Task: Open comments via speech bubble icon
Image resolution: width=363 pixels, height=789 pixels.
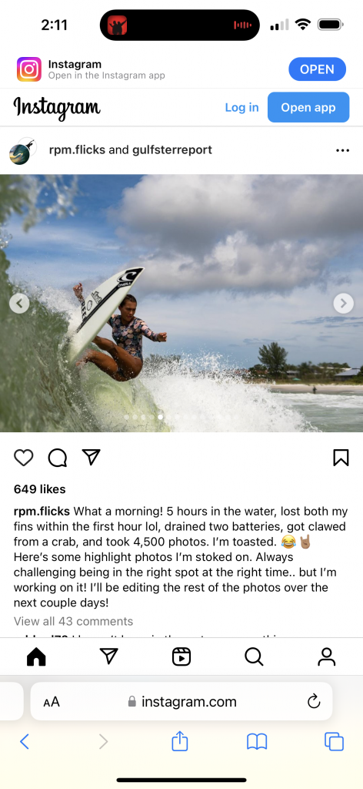Action: click(57, 458)
